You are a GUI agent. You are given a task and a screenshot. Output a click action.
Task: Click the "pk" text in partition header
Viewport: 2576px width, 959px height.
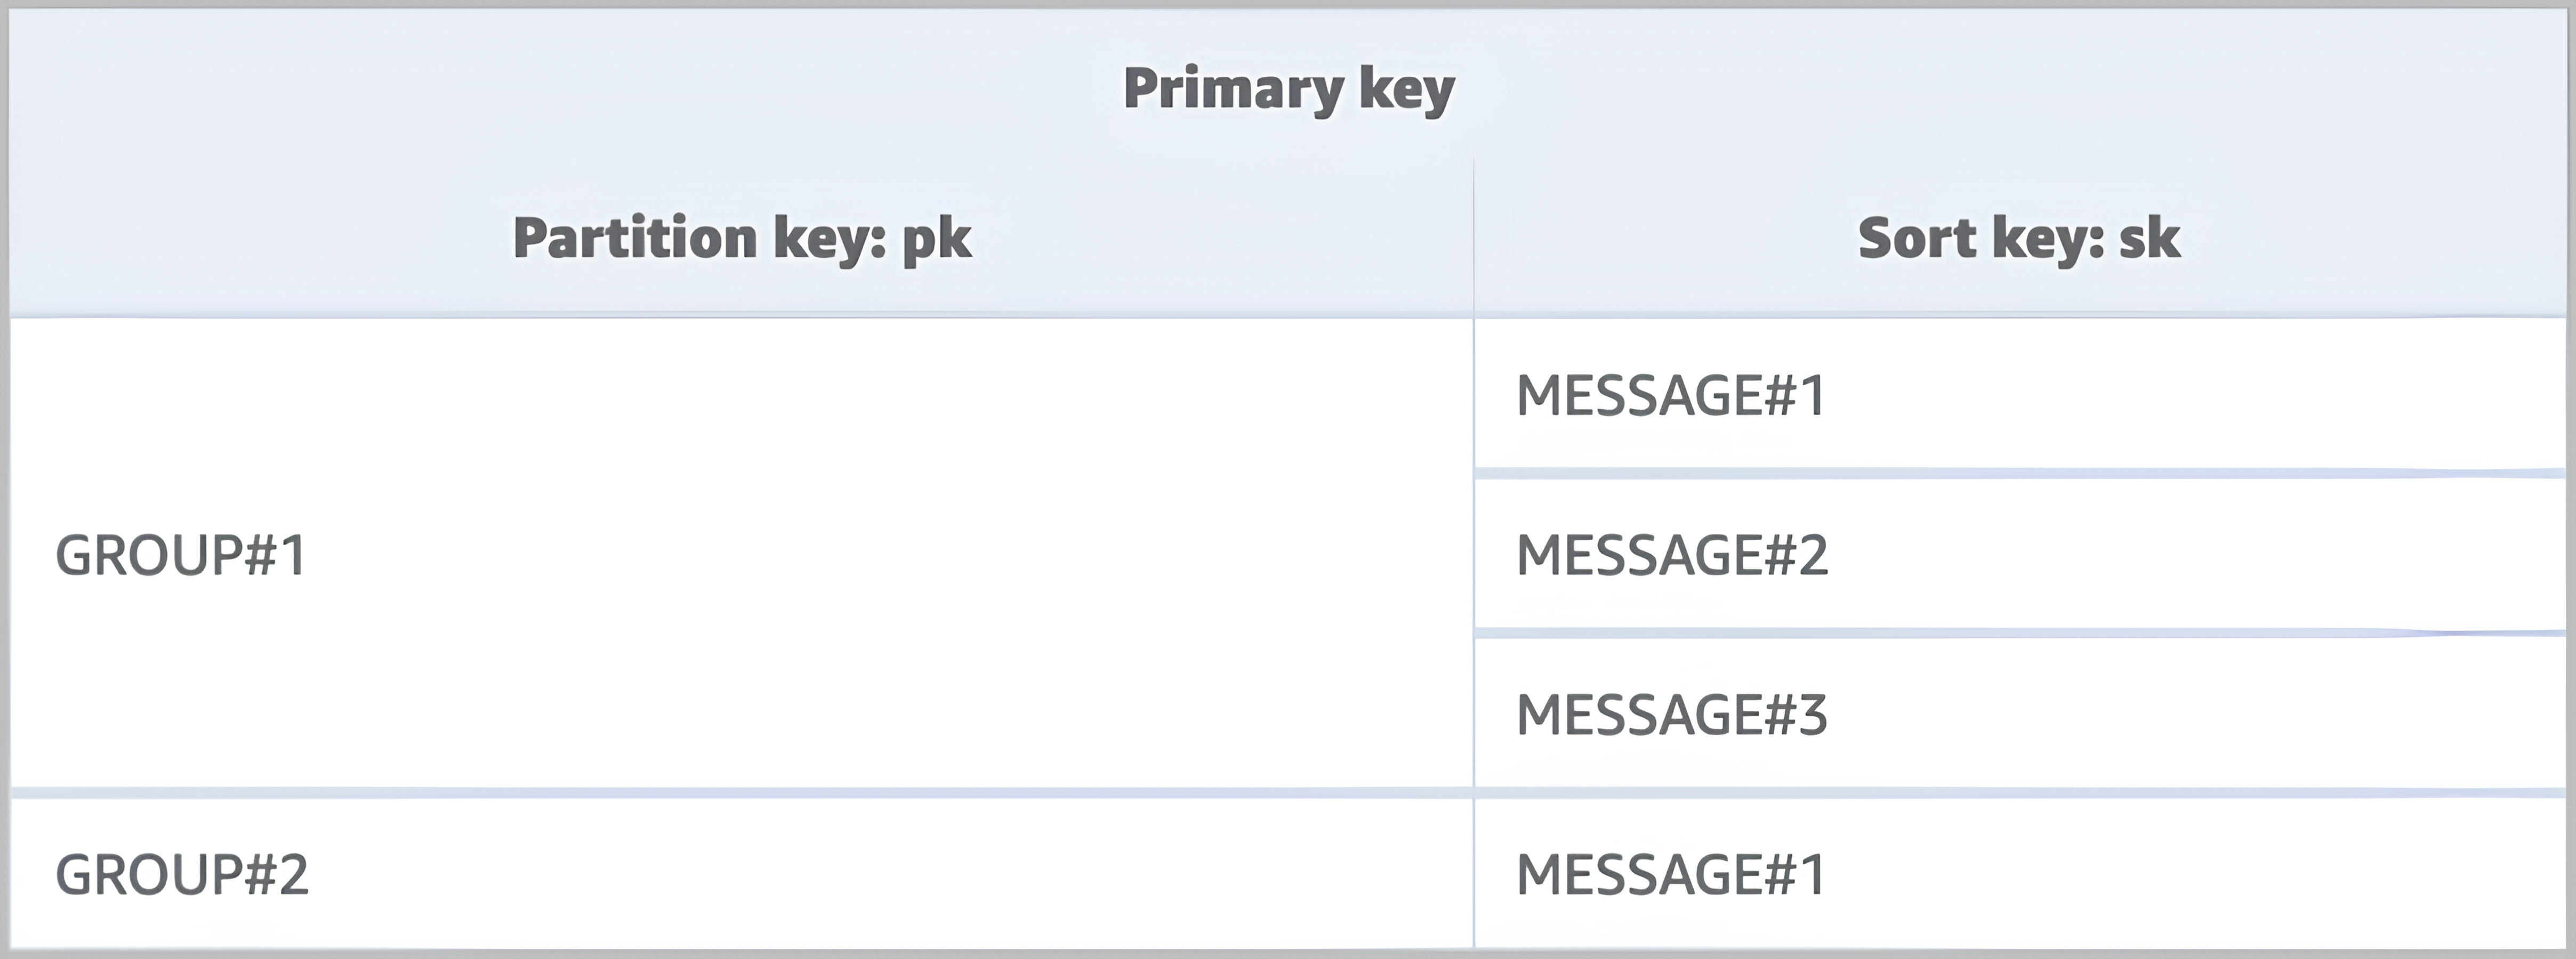(936, 240)
